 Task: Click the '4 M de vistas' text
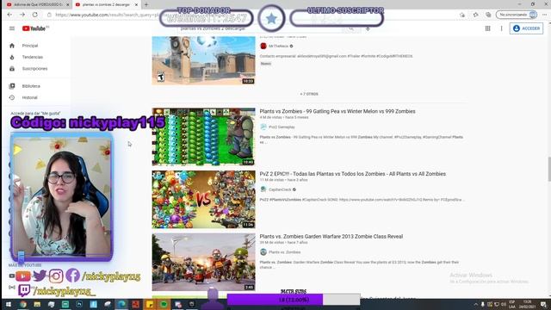click(271, 117)
